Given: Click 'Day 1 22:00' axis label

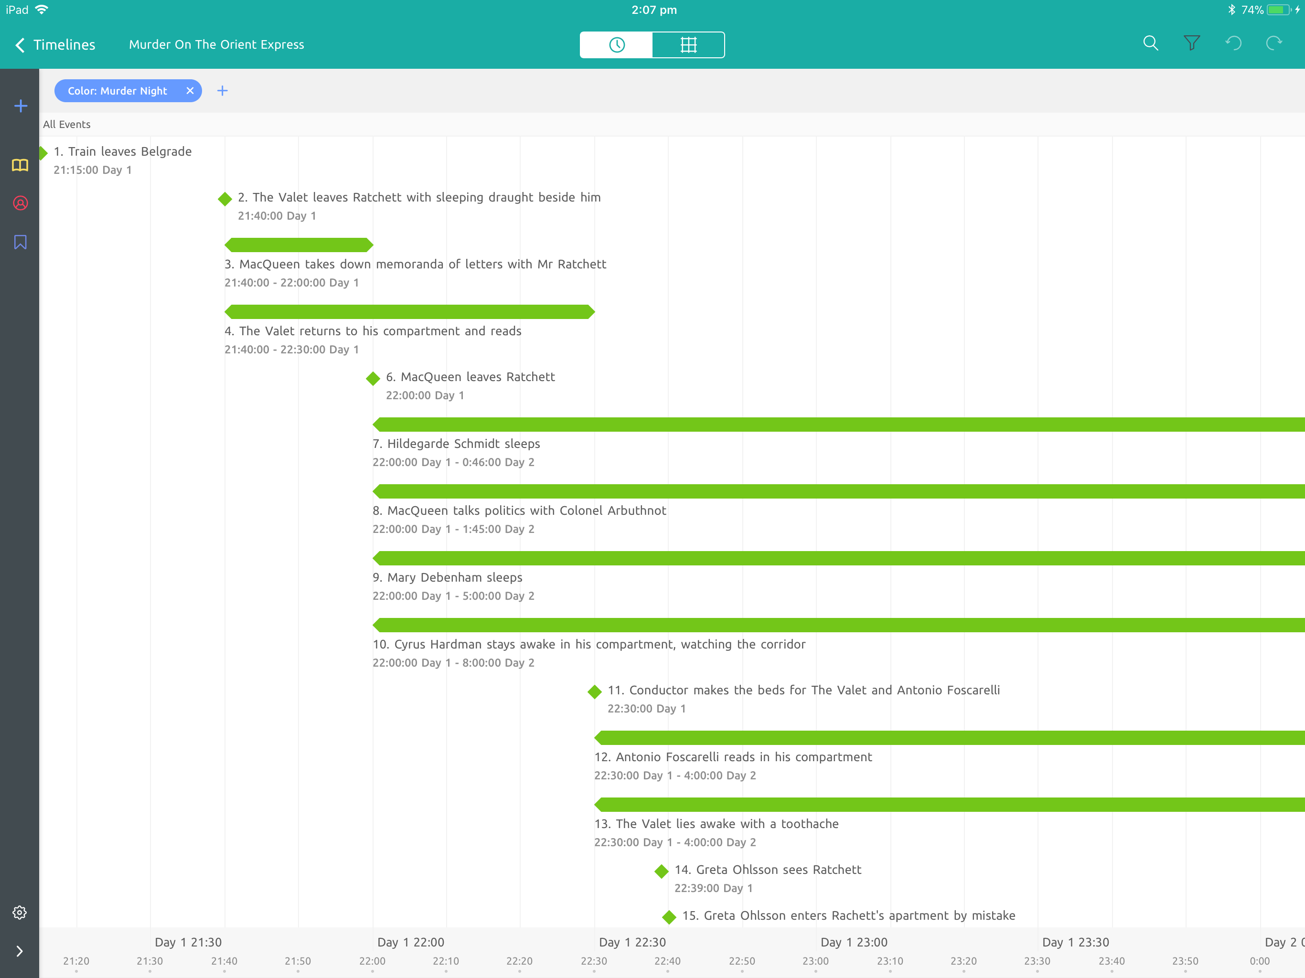Looking at the screenshot, I should click(x=411, y=943).
